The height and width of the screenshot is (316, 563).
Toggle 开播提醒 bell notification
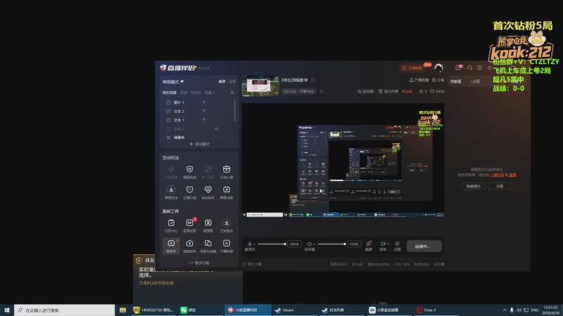click(x=419, y=80)
